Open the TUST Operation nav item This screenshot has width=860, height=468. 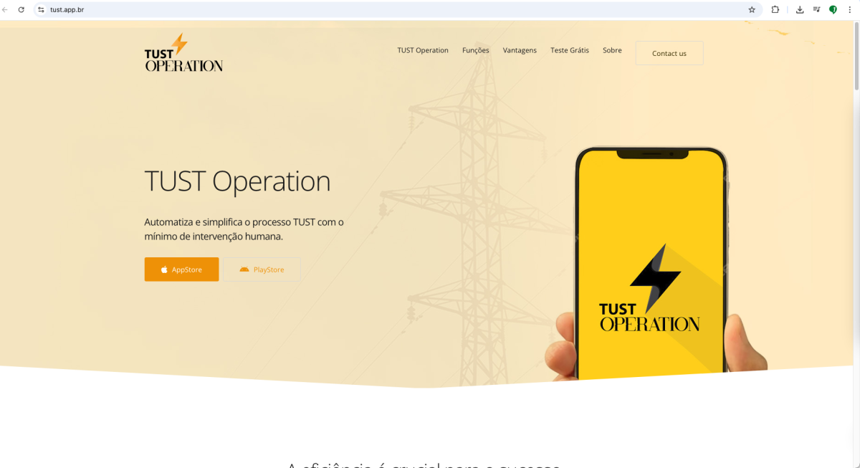(x=423, y=50)
